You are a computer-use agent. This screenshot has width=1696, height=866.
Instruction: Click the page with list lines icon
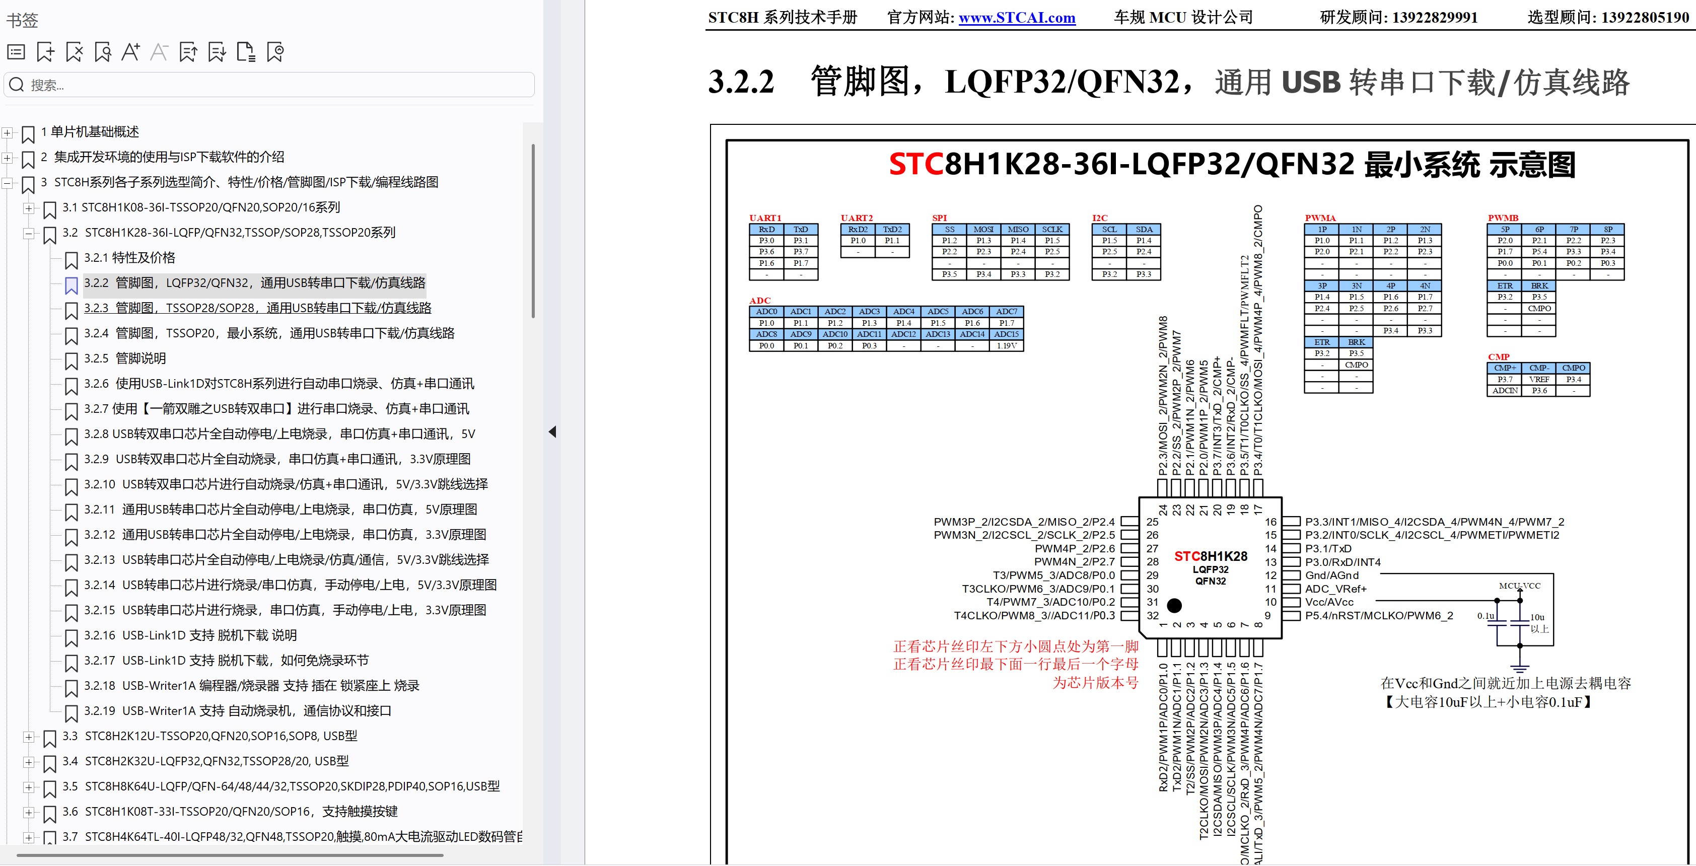(x=246, y=52)
